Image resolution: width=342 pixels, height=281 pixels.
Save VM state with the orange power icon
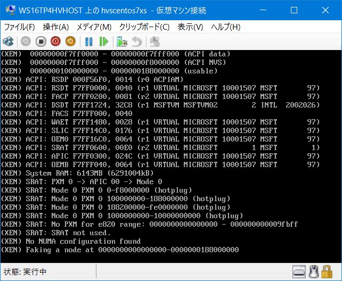[70, 42]
